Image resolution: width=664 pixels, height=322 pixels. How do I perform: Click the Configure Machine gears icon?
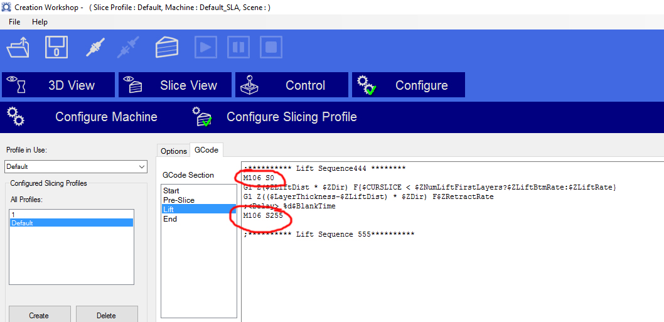coord(16,116)
